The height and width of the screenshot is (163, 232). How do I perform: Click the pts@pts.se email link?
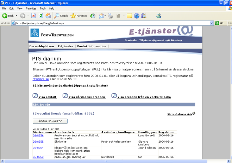[x=40, y=79]
